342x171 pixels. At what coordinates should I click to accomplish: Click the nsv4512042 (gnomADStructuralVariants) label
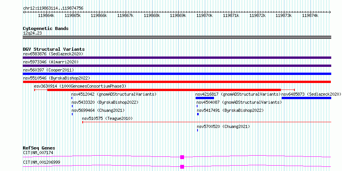pyautogui.click(x=114, y=94)
